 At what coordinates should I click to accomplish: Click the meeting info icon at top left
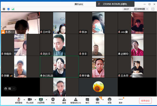(4, 9)
